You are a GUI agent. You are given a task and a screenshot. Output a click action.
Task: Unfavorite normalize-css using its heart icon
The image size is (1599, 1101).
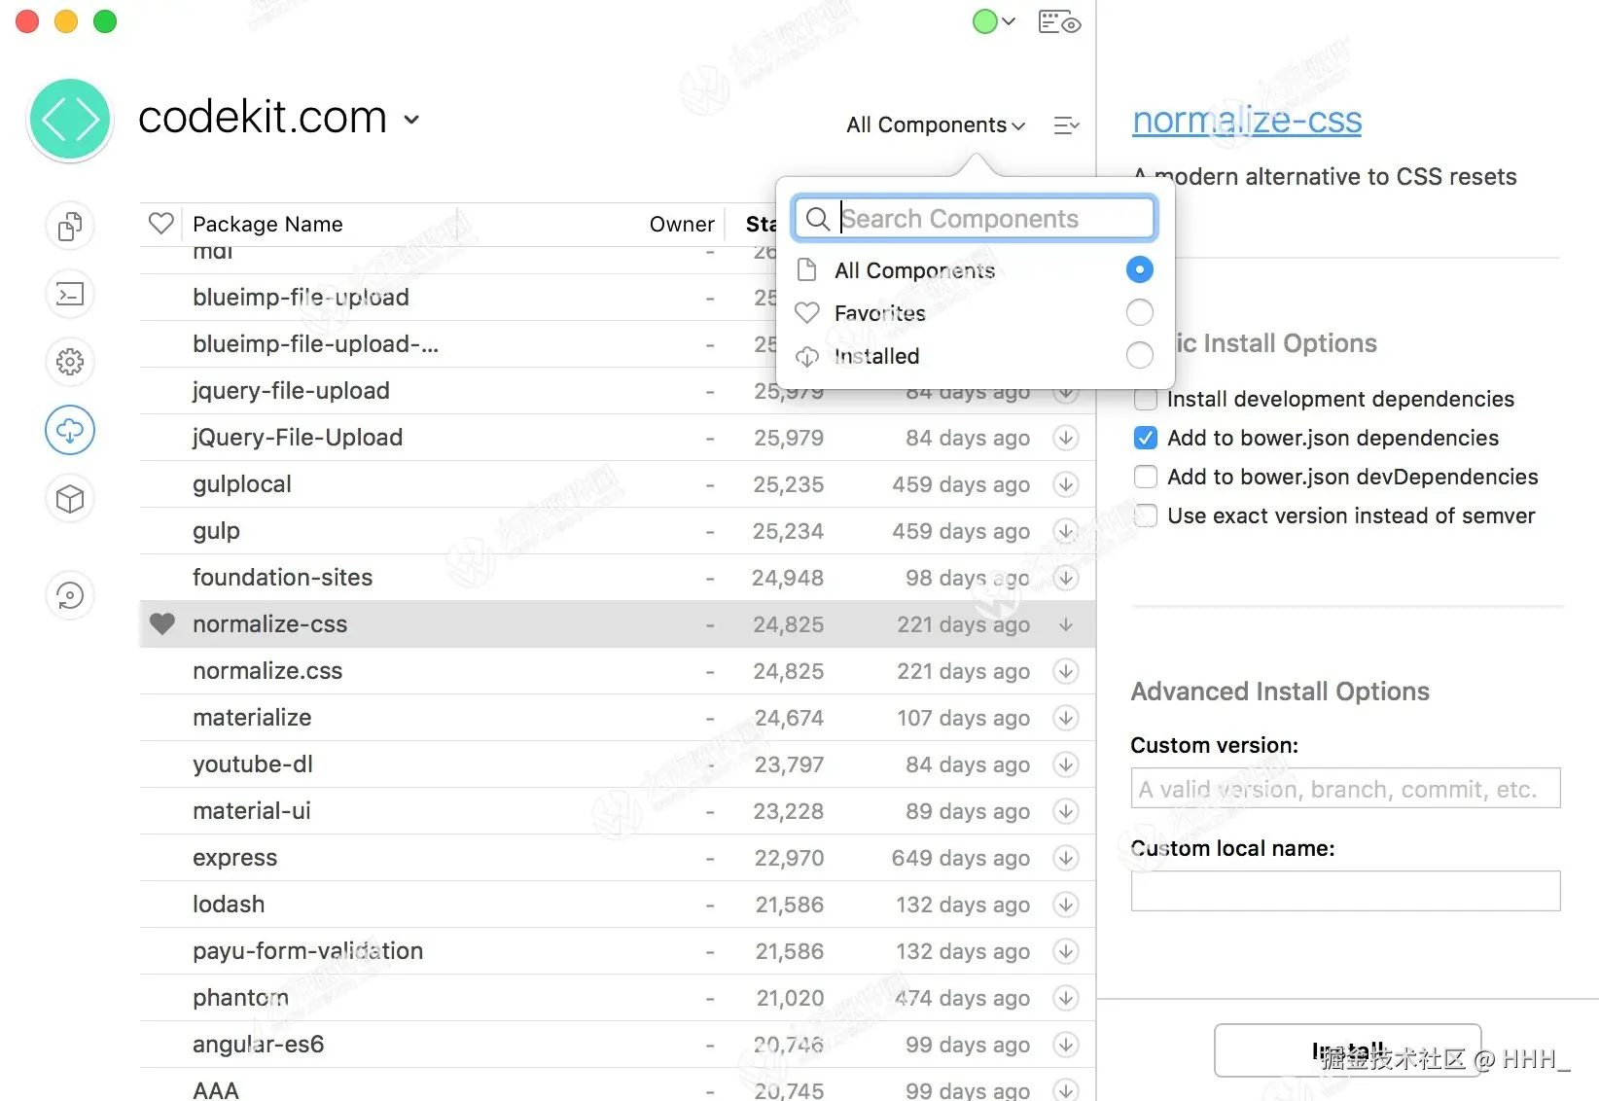pos(162,623)
